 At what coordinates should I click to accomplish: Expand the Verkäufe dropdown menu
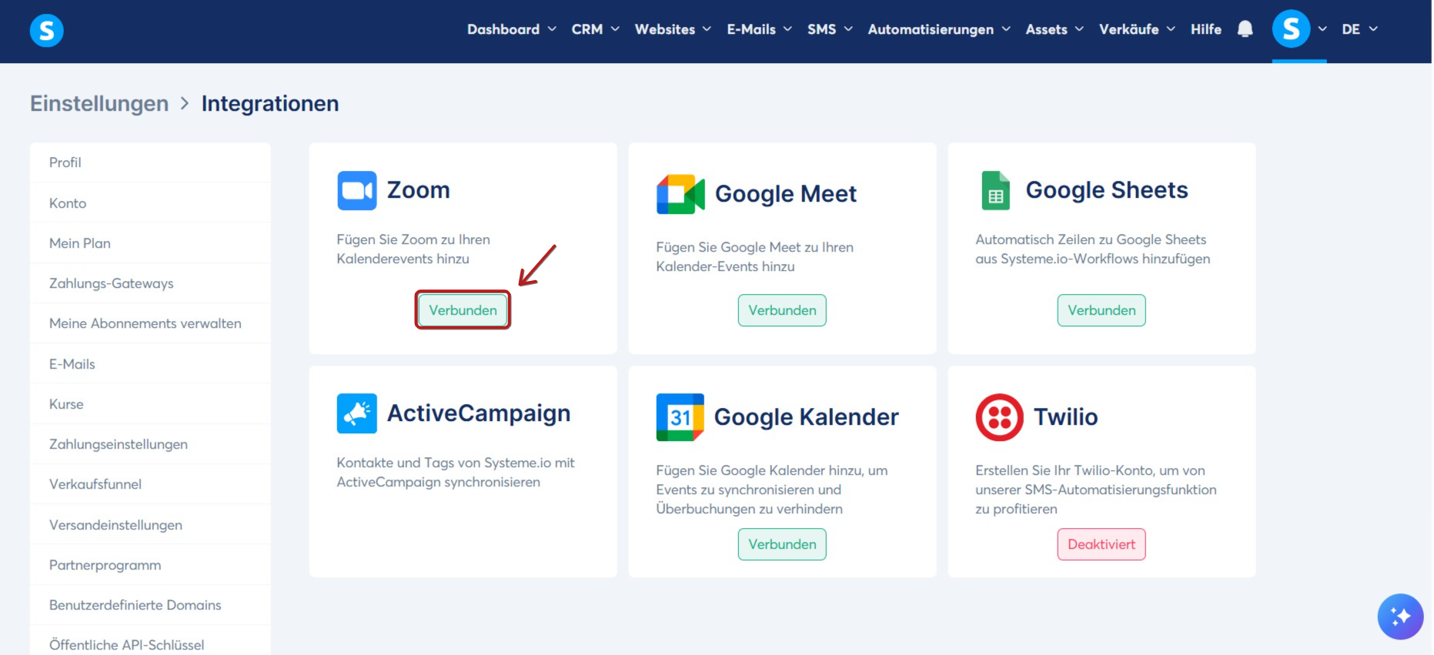1137,29
